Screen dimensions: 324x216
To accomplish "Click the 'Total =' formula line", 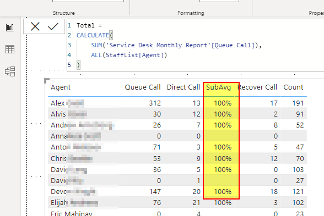I will coord(89,25).
